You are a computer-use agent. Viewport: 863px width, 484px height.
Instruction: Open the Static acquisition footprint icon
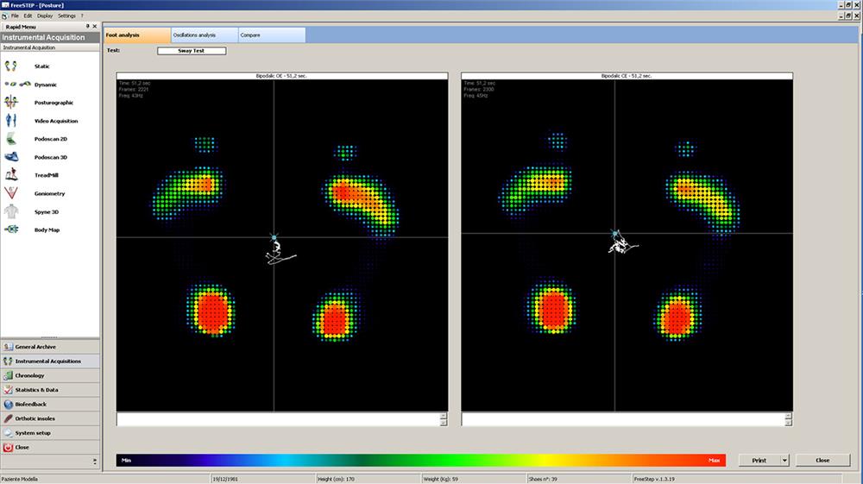pyautogui.click(x=12, y=66)
